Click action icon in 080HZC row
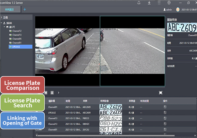Screen dimensions: 197x138 click(x=165, y=124)
